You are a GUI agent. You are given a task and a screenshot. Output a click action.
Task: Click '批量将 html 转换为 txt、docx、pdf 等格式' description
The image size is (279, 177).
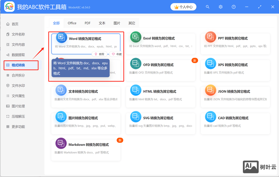coord(155,99)
